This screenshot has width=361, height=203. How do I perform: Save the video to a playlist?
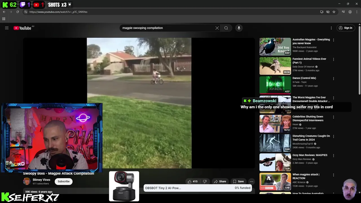tap(238, 181)
